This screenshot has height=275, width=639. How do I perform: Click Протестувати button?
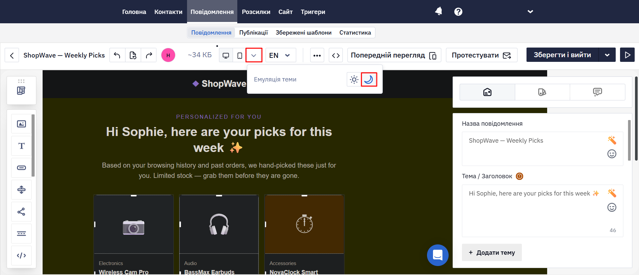click(482, 55)
